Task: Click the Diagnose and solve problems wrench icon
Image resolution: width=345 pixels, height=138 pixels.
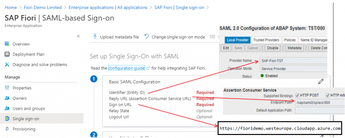Action: [x=7, y=64]
